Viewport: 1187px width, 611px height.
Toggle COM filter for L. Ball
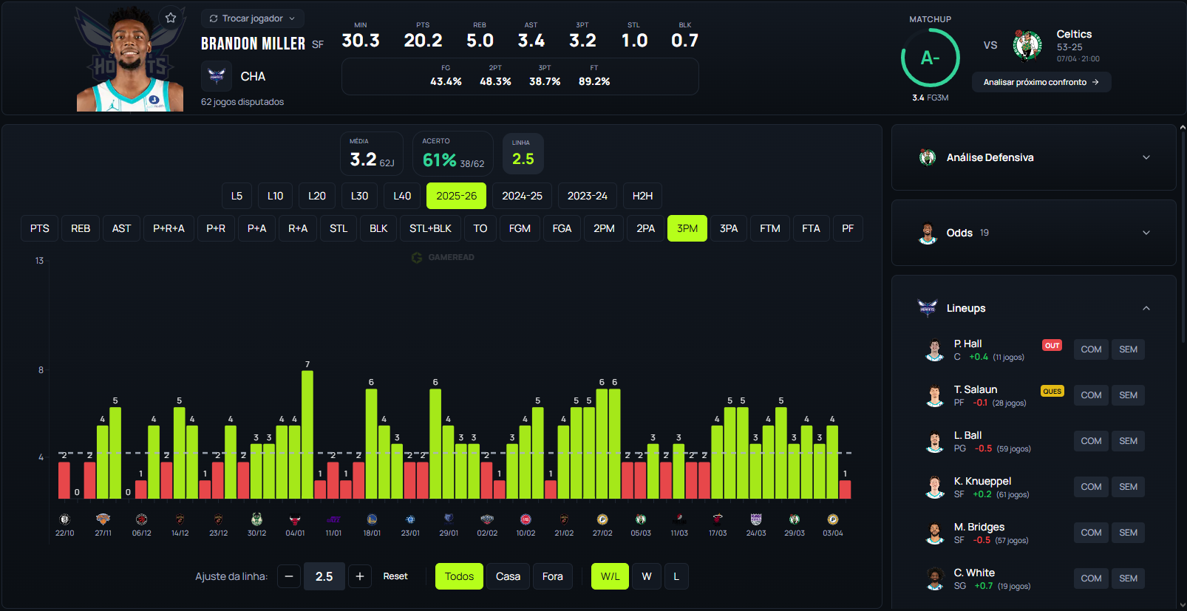click(1091, 441)
